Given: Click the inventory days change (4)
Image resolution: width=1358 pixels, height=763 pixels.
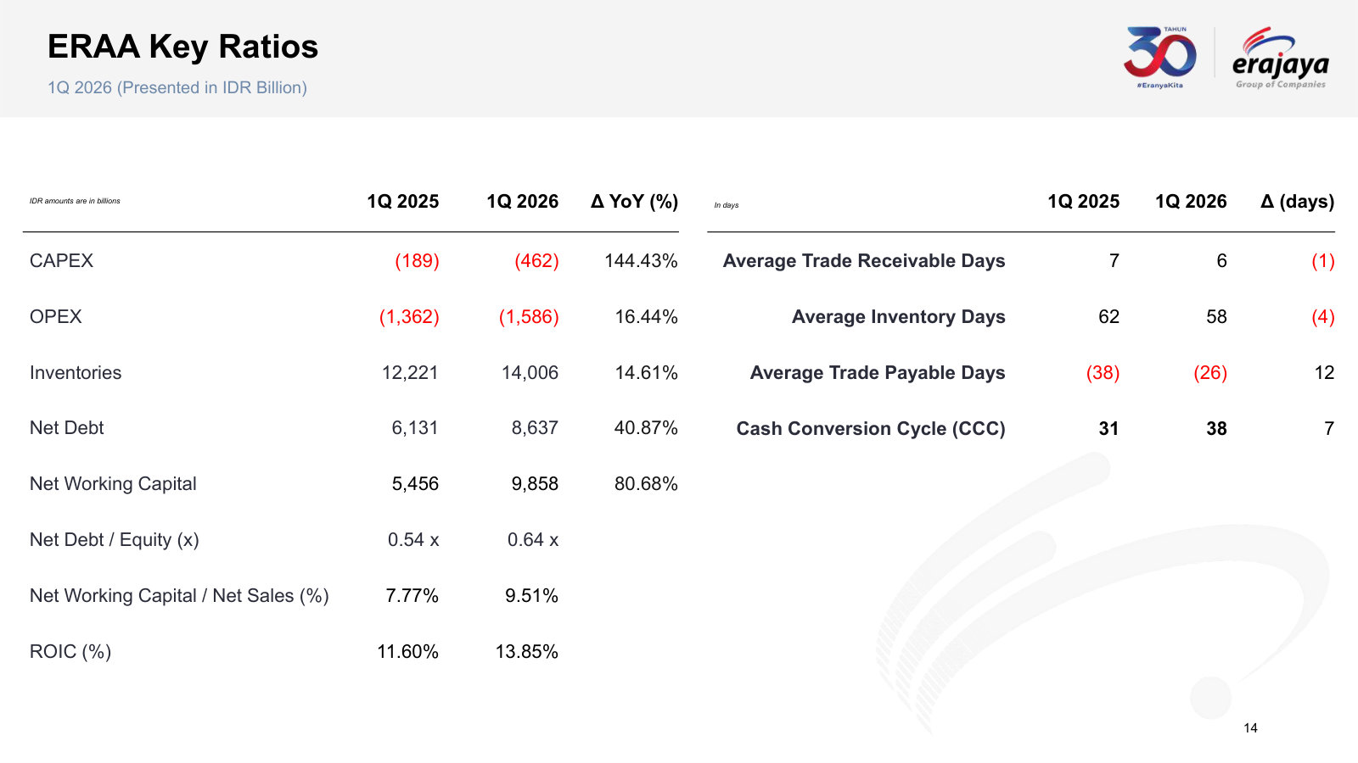Looking at the screenshot, I should [x=1323, y=317].
